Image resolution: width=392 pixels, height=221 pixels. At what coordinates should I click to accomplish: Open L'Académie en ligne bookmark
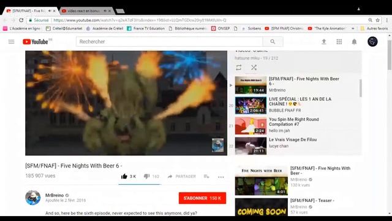pos(21,29)
